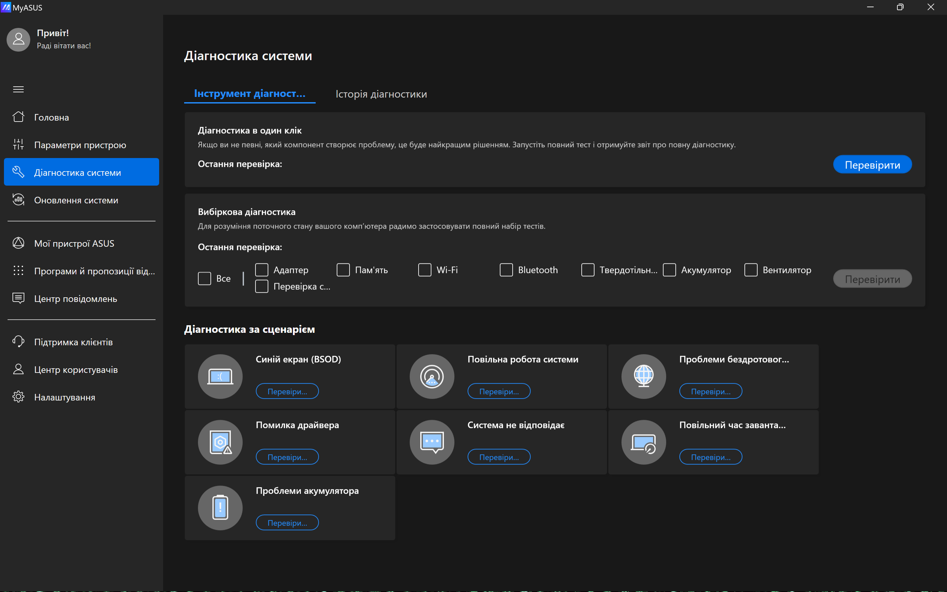Enable the Wi-Fi diagnostic checkbox

425,270
